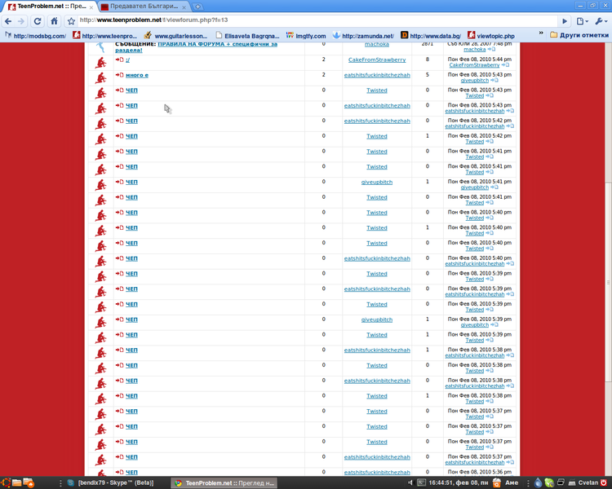View latest post icon after machoka last-post
Image resolution: width=612 pixels, height=489 pixels.
(491, 49)
